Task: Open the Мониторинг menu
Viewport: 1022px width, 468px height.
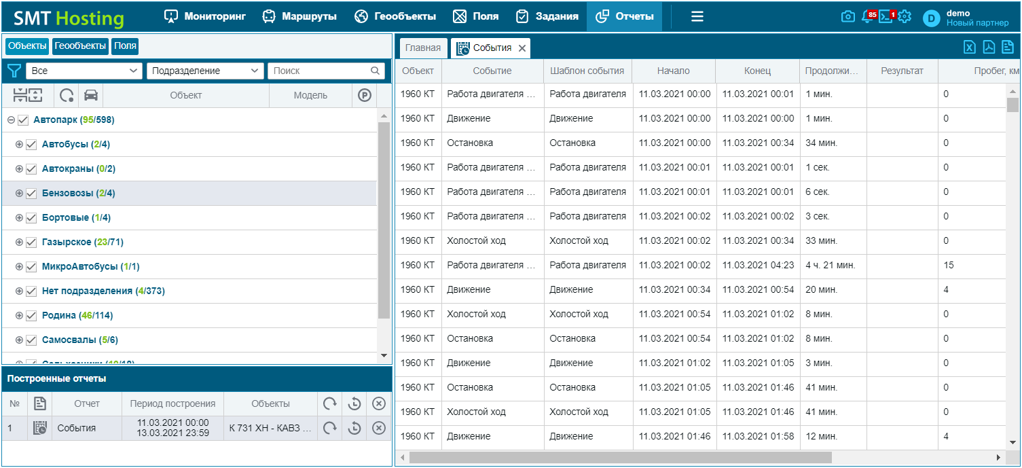Action: 205,16
